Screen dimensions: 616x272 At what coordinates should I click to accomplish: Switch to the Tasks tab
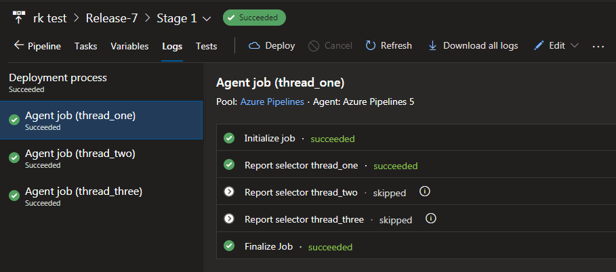point(86,46)
